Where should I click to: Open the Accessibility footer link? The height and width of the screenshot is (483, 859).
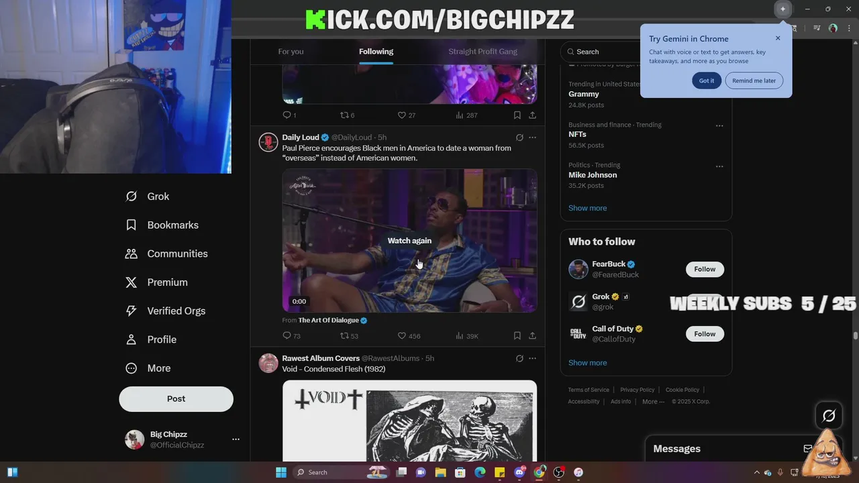coord(584,402)
